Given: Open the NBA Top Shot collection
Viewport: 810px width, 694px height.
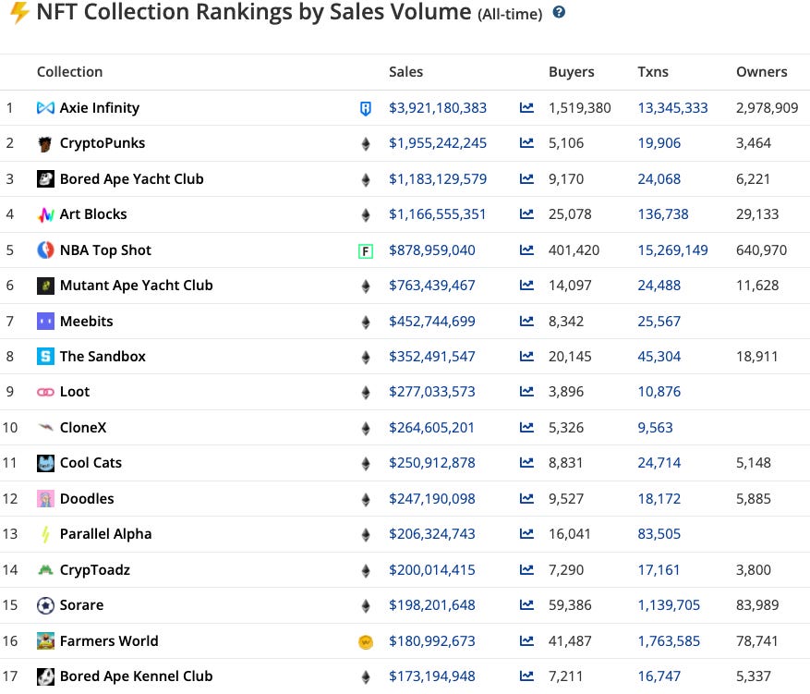Looking at the screenshot, I should 106,250.
